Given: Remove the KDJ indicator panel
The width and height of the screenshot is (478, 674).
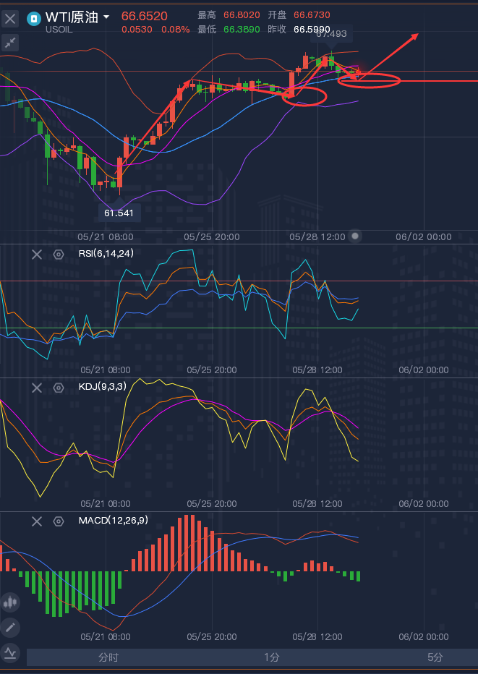Looking at the screenshot, I should click(37, 388).
